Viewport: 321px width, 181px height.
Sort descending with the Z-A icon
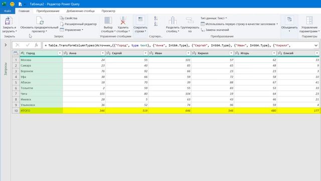click(155, 24)
